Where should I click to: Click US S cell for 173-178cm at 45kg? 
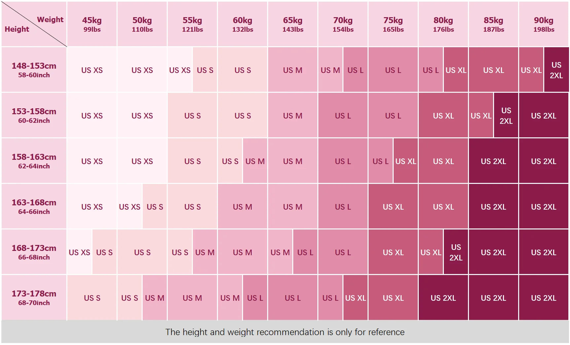(x=92, y=297)
